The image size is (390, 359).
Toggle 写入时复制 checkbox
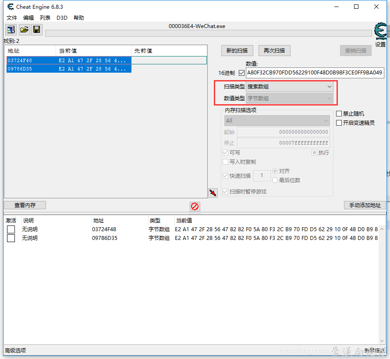pos(226,162)
